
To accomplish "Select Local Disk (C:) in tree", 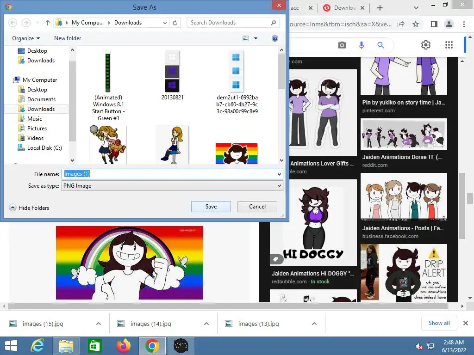I will coord(40,147).
